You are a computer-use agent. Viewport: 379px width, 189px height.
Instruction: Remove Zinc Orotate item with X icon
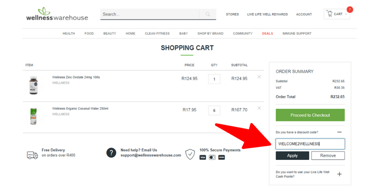(x=259, y=77)
